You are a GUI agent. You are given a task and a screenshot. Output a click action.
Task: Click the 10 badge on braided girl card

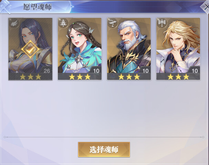[x=96, y=71]
